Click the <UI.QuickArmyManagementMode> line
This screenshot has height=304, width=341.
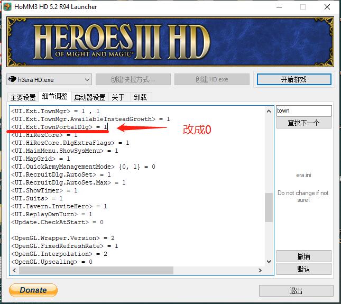click(x=83, y=167)
